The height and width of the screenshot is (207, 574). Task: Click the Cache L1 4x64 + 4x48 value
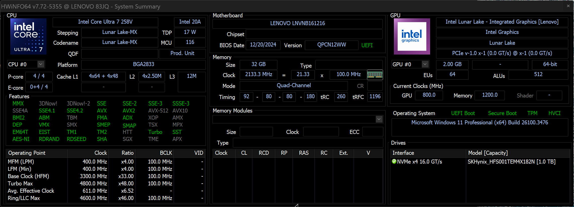tap(103, 76)
